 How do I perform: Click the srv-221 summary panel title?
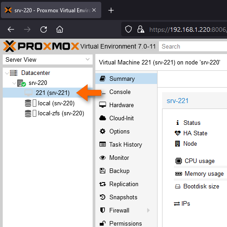pyautogui.click(x=178, y=101)
